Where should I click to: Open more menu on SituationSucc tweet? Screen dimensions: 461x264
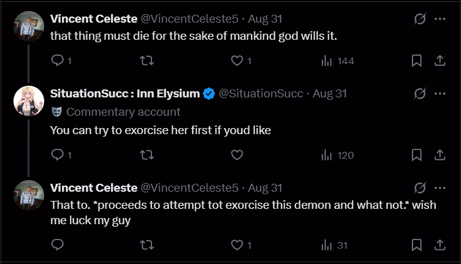coord(440,94)
